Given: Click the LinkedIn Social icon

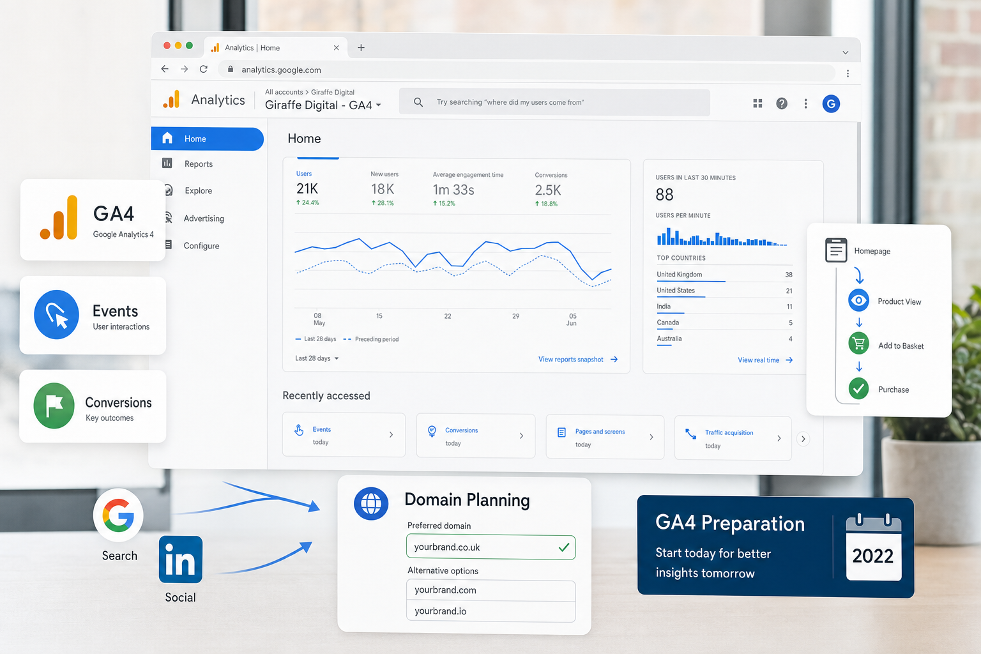Looking at the screenshot, I should pyautogui.click(x=181, y=559).
